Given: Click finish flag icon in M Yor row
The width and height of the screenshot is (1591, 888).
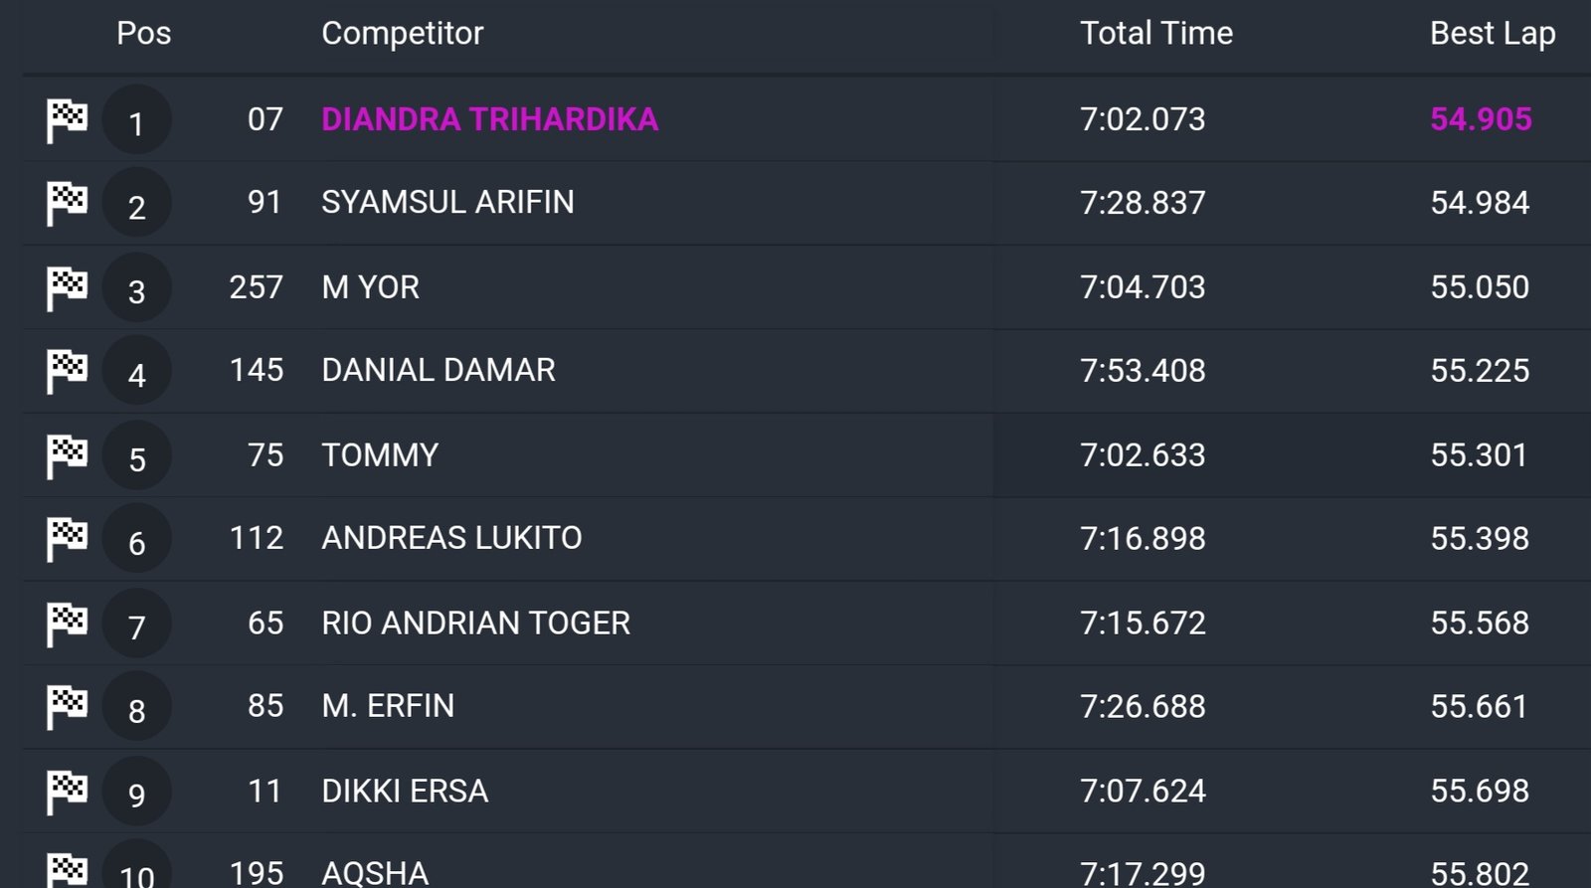Looking at the screenshot, I should pyautogui.click(x=67, y=289).
